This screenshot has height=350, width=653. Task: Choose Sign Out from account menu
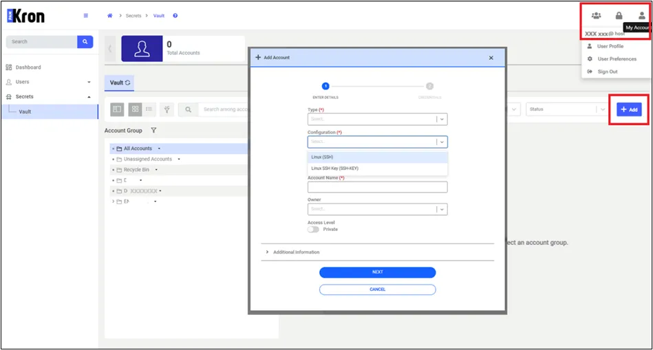tap(607, 72)
